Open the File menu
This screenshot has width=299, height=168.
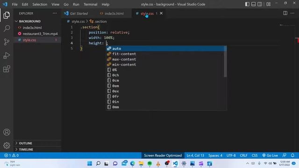click(x=14, y=4)
